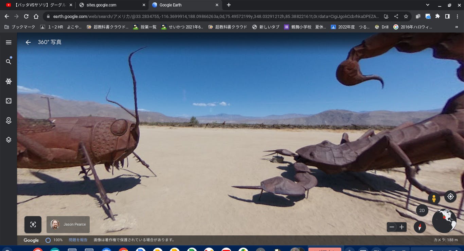
Task: Click the globe minimap thumbnail
Action: [x=444, y=221]
